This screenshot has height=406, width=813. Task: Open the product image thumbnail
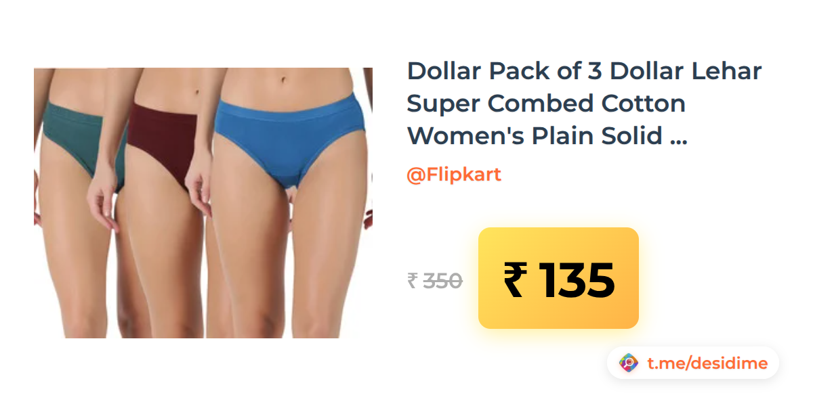coord(203,203)
